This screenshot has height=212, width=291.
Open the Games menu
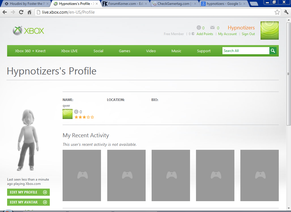[x=125, y=51]
